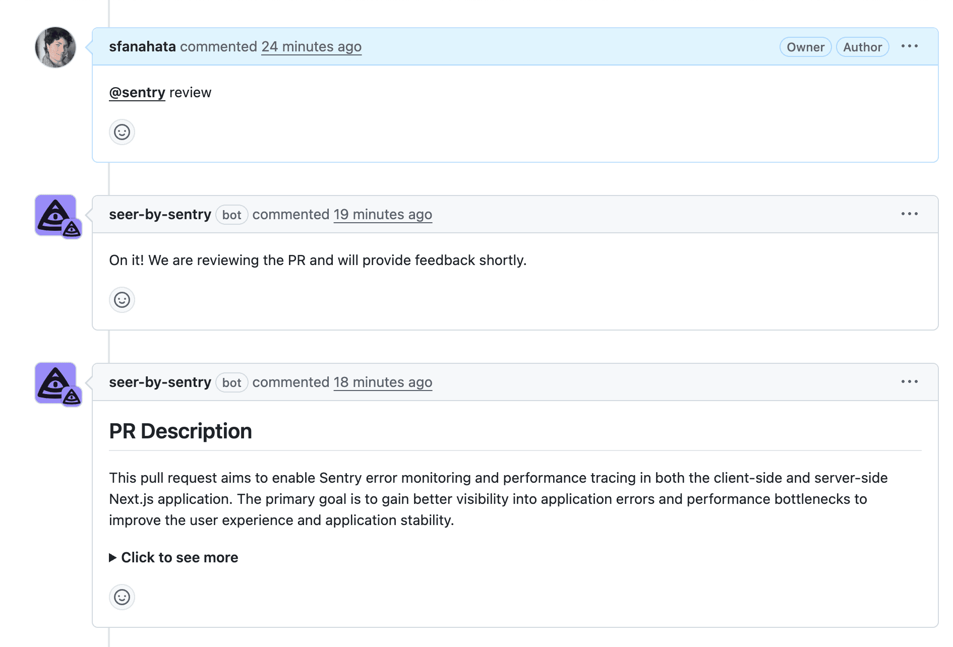Open options menu for the 'On it!' bot comment
Viewport: 953px width, 647px height.
pyautogui.click(x=909, y=214)
